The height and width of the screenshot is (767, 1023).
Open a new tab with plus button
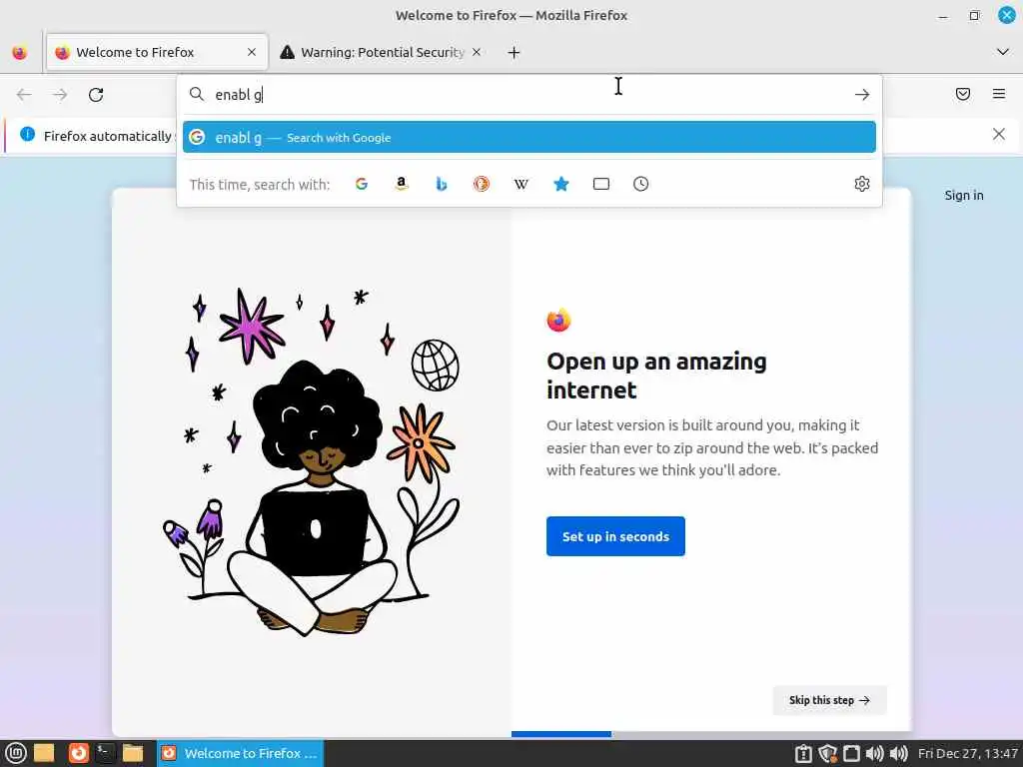[x=514, y=52]
